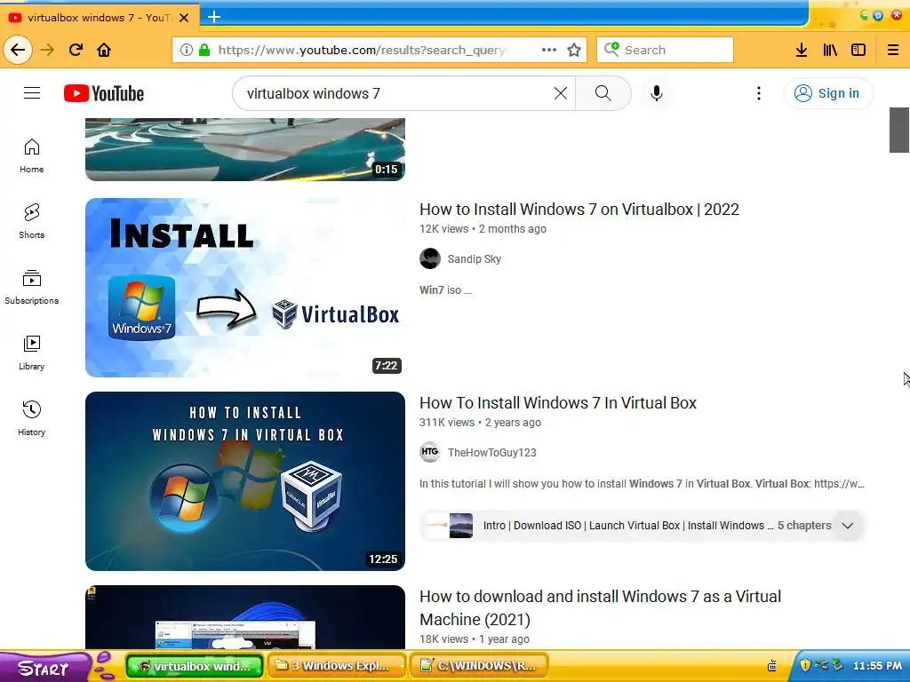The width and height of the screenshot is (910, 682).
Task: Open Home in the YouTube sidebar
Action: coord(31,156)
